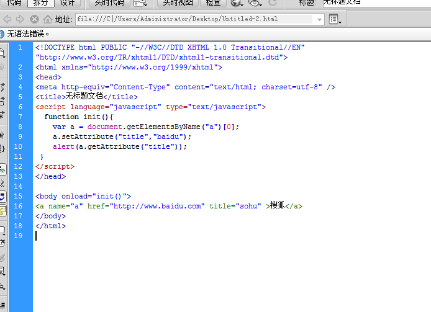The image size is (431, 312).
Task: Click line number 6 in the gutter
Action: click(20, 107)
